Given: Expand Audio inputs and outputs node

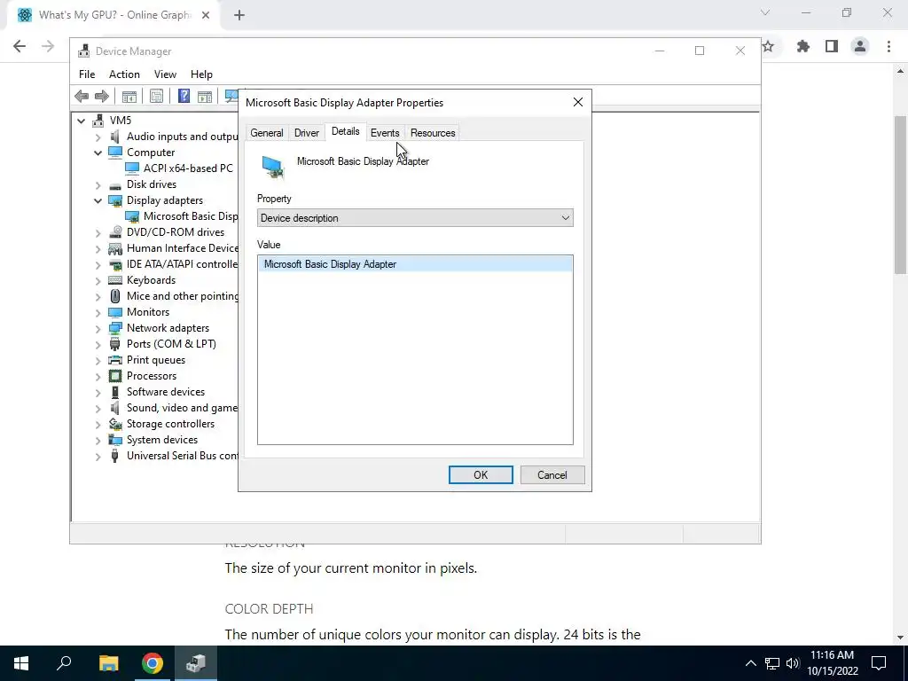Looking at the screenshot, I should [x=98, y=137].
